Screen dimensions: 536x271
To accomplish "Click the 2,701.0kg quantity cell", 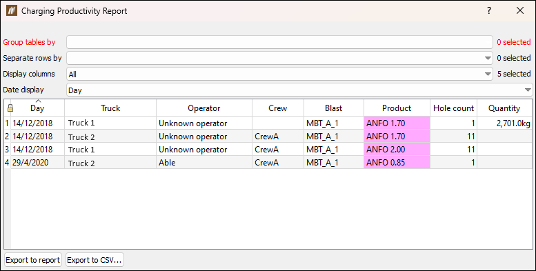I will [x=504, y=123].
